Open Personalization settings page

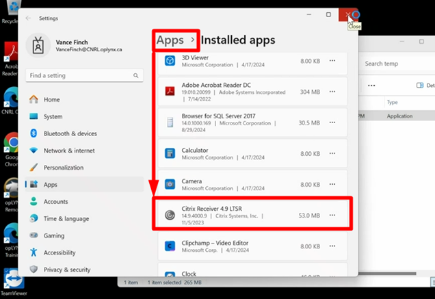coord(64,168)
